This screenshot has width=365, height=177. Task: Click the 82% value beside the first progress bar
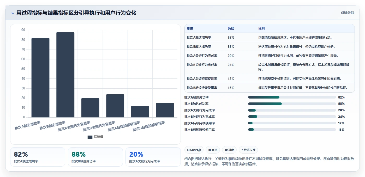click(x=341, y=97)
